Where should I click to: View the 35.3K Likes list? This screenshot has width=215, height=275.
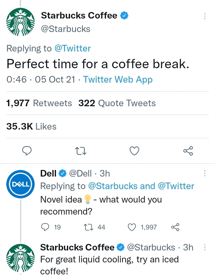pos(31,126)
